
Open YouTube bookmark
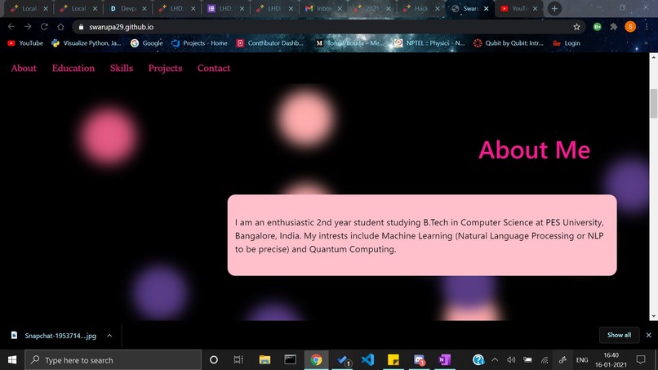pos(25,42)
